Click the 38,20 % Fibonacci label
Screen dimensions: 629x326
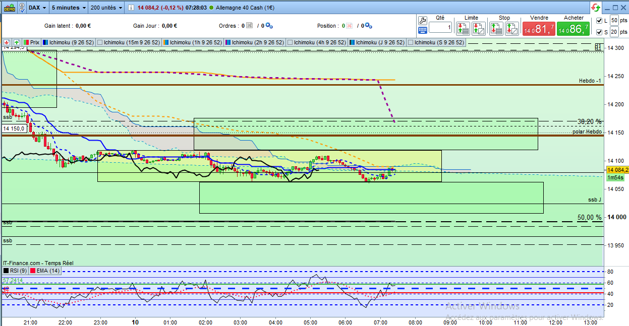(x=590, y=121)
